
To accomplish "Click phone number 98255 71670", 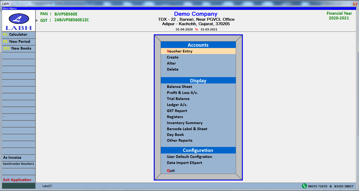I will tap(318, 186).
